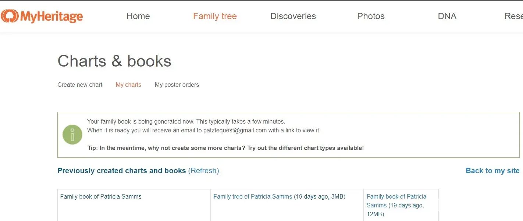
Task: Click the bold Tip text in the notice
Action: click(225, 148)
